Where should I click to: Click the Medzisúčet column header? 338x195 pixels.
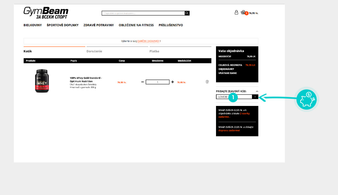pos(184,61)
